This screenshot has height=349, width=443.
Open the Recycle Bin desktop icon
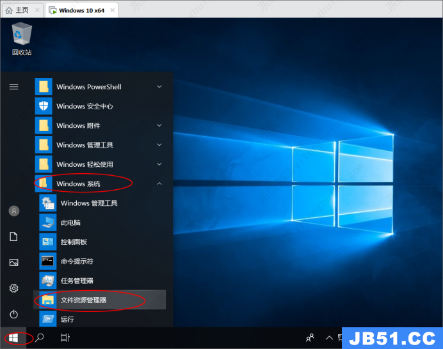click(22, 36)
